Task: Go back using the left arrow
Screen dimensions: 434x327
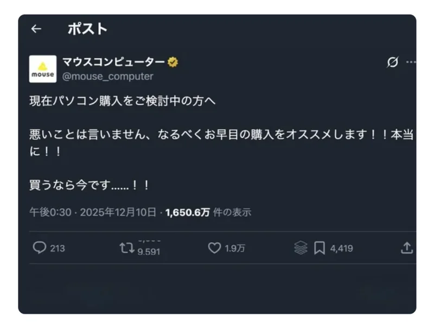Action: [36, 29]
